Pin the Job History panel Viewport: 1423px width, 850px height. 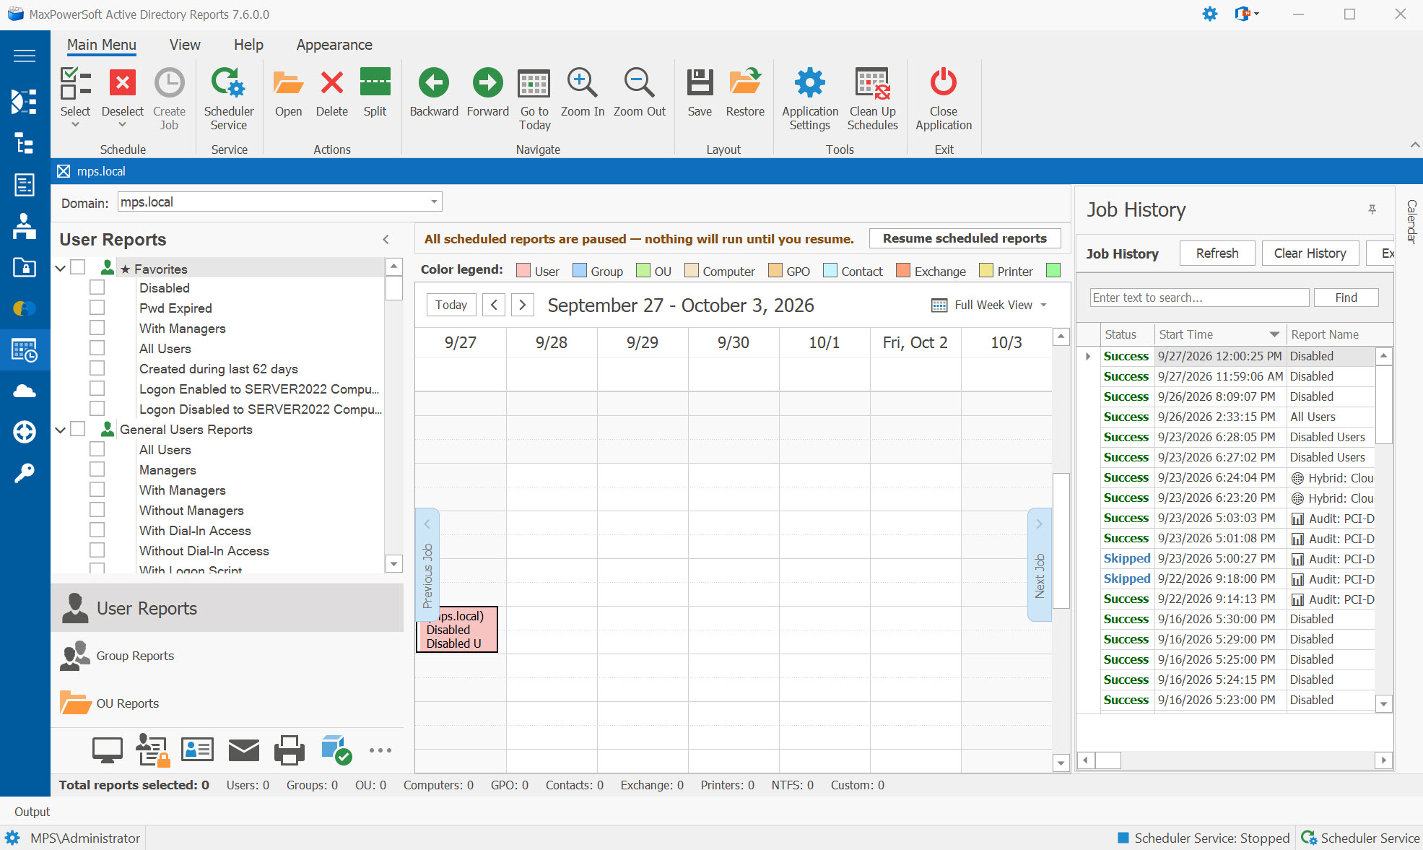tap(1372, 209)
